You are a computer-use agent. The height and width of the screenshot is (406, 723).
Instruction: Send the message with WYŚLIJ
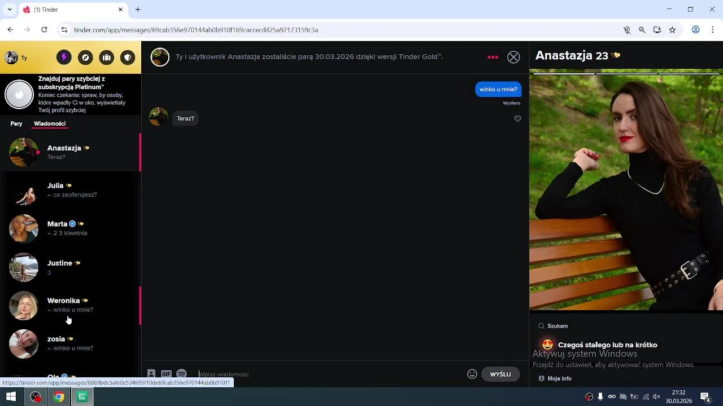tap(500, 374)
